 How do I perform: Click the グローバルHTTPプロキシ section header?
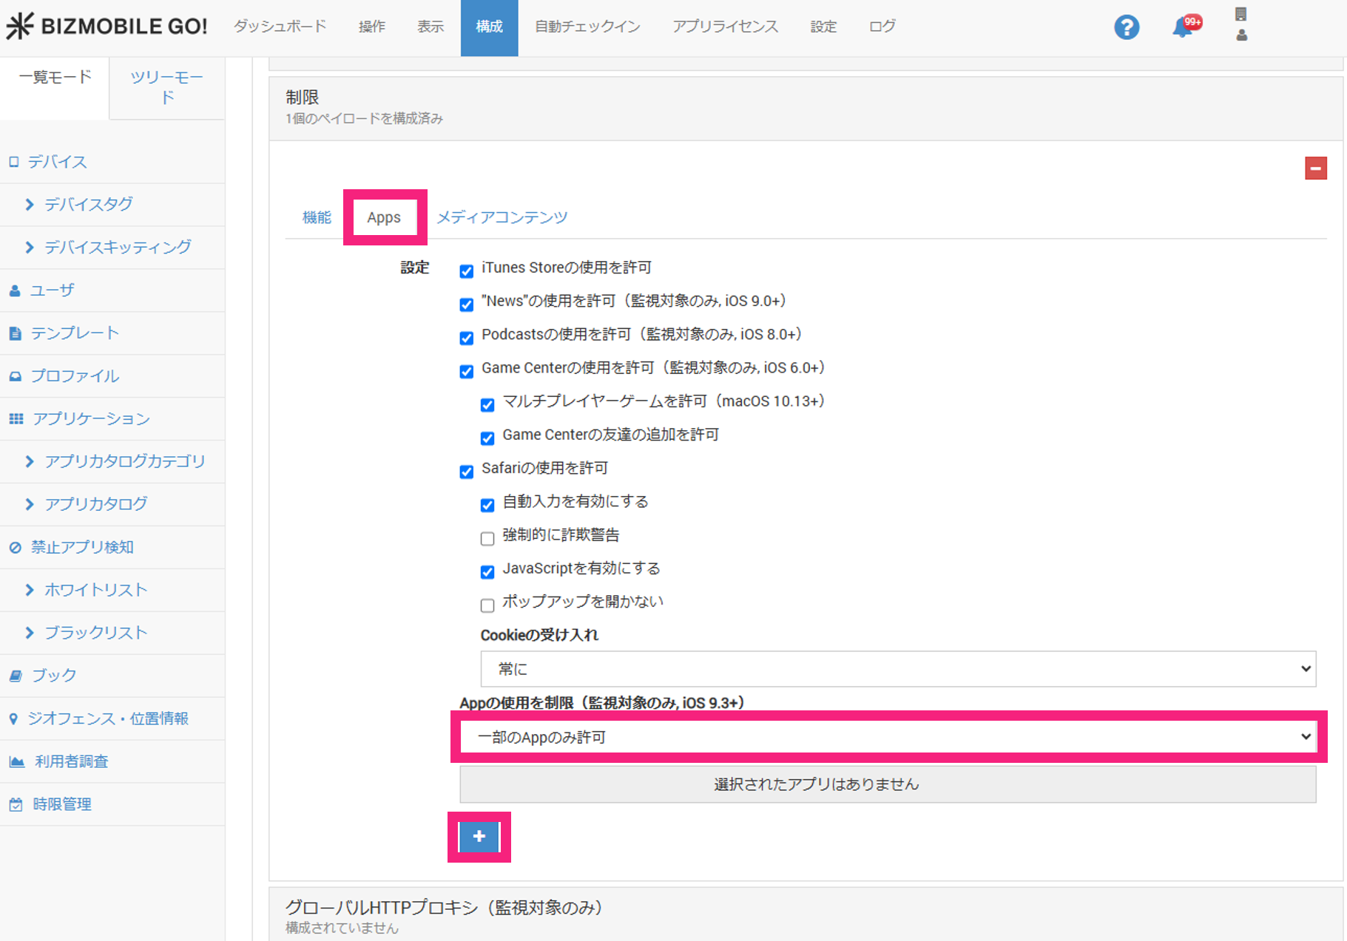444,908
